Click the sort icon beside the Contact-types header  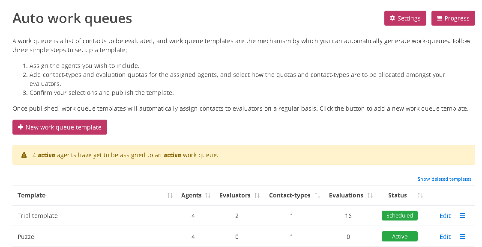317,195
